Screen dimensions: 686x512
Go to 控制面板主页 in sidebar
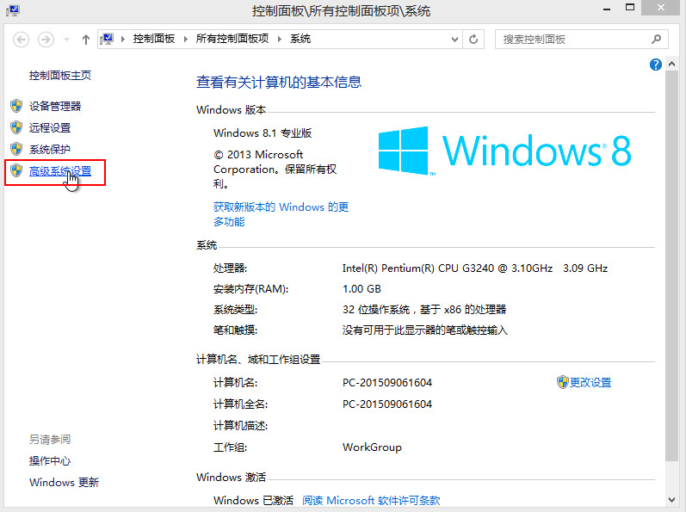[x=60, y=76]
